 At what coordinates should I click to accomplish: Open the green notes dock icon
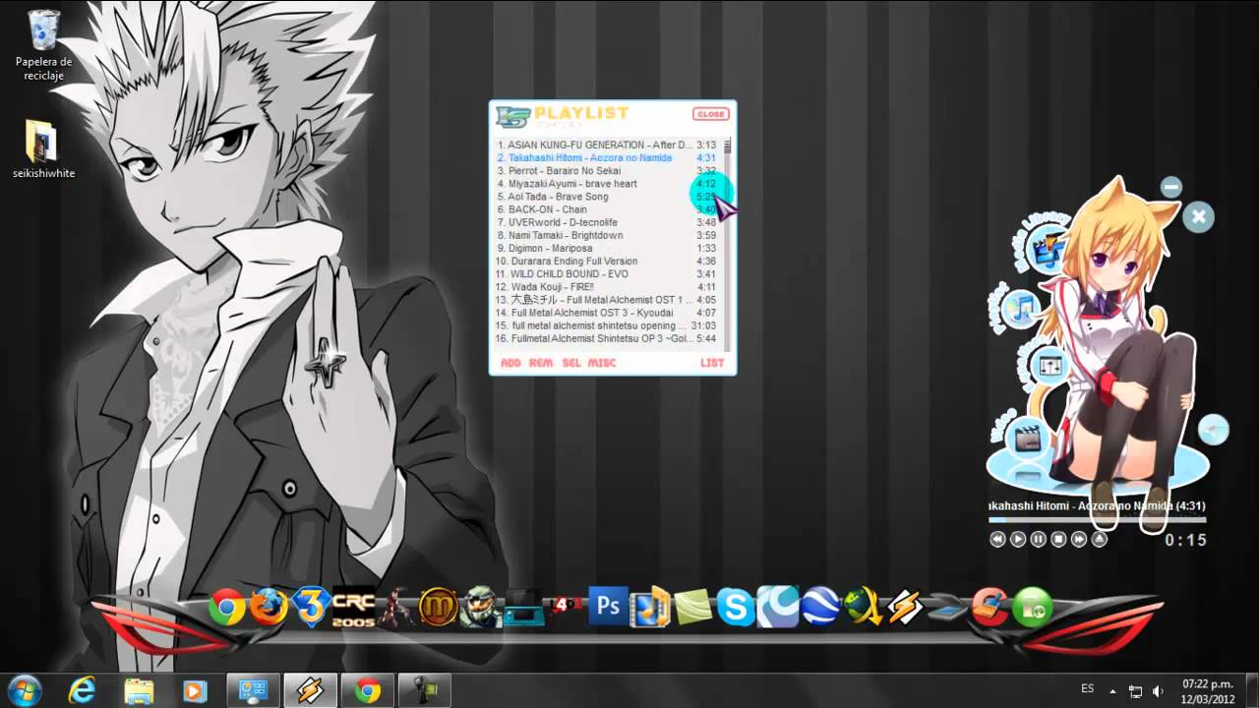click(692, 608)
